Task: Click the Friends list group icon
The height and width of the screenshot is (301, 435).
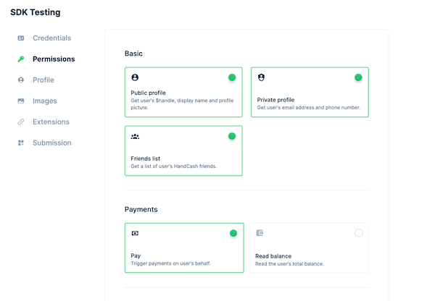Action: (x=135, y=136)
